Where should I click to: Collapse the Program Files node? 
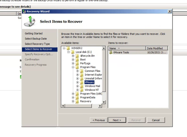pos(73,67)
